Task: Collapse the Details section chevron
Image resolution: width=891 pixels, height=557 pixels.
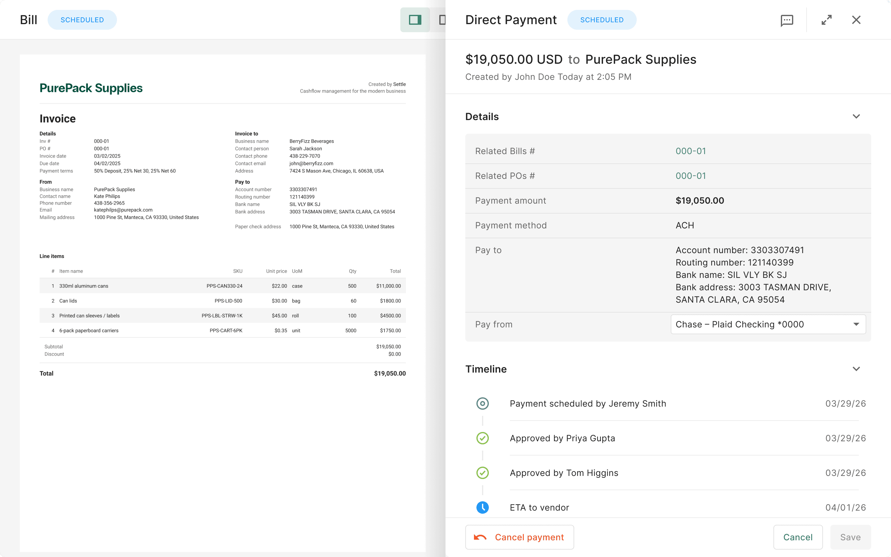Action: [x=856, y=116]
